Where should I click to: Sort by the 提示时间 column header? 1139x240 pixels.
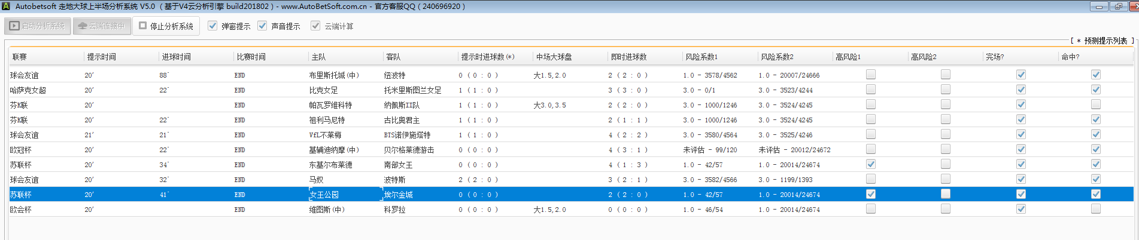102,57
